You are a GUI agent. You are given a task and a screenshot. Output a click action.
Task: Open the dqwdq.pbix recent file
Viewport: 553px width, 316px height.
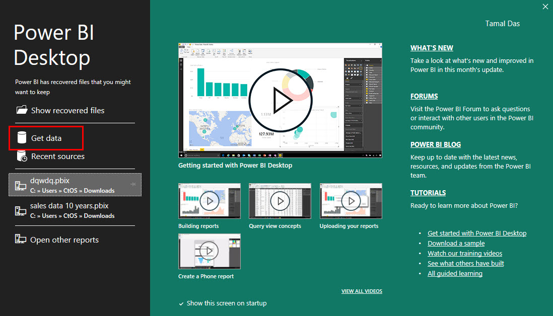click(x=75, y=185)
